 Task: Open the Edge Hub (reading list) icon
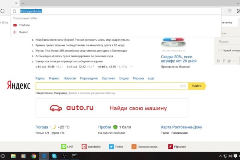point(230,11)
